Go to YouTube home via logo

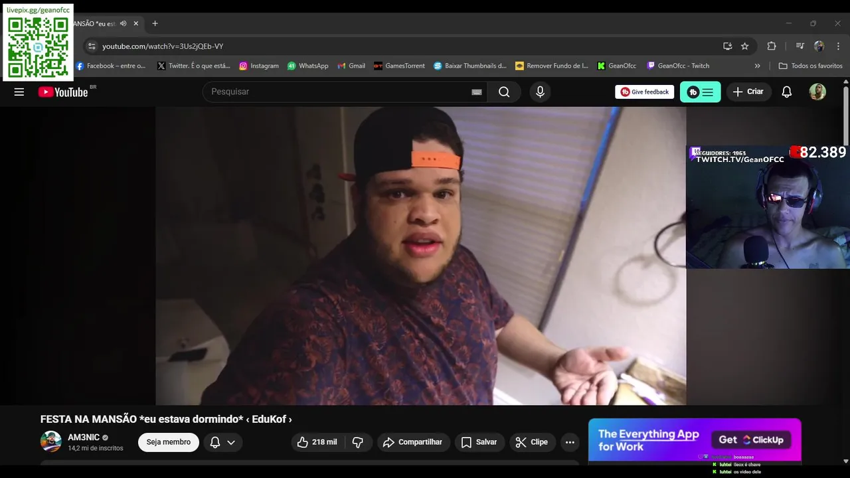63,92
